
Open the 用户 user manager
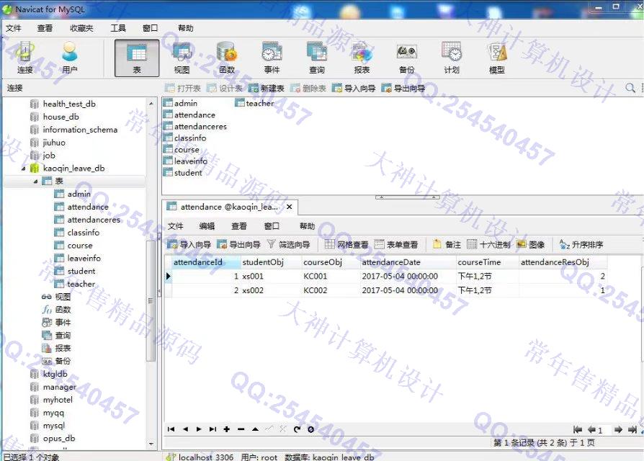69,58
